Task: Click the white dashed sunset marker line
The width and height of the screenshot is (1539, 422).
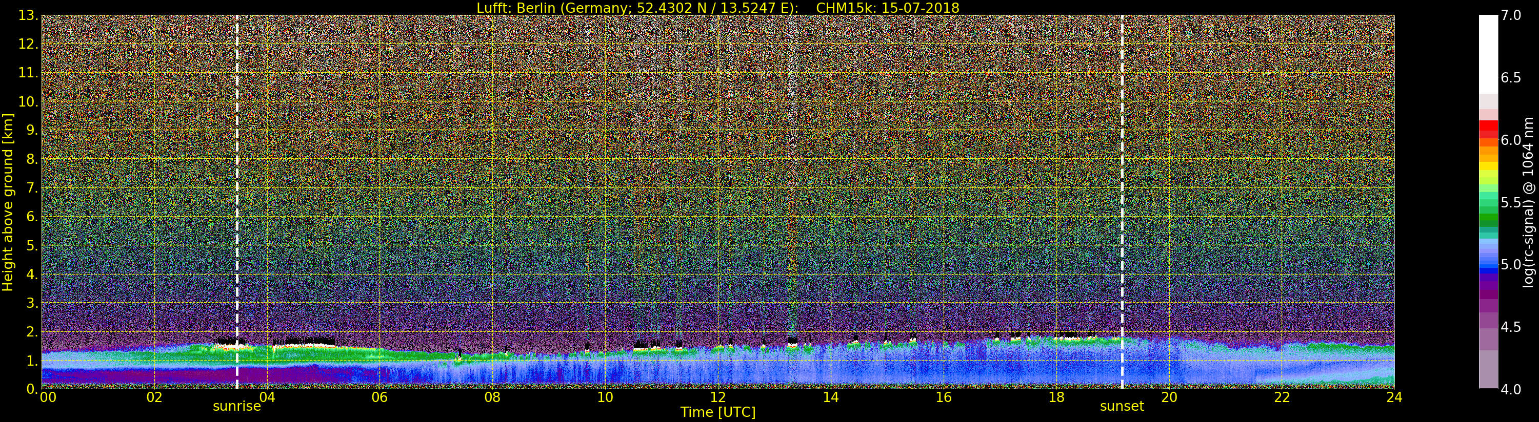Action: [1122, 202]
